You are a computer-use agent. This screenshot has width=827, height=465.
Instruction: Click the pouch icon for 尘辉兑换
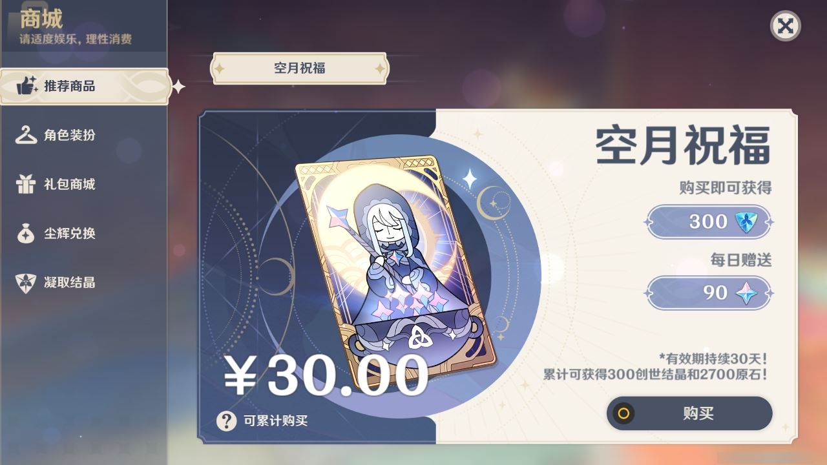point(26,233)
